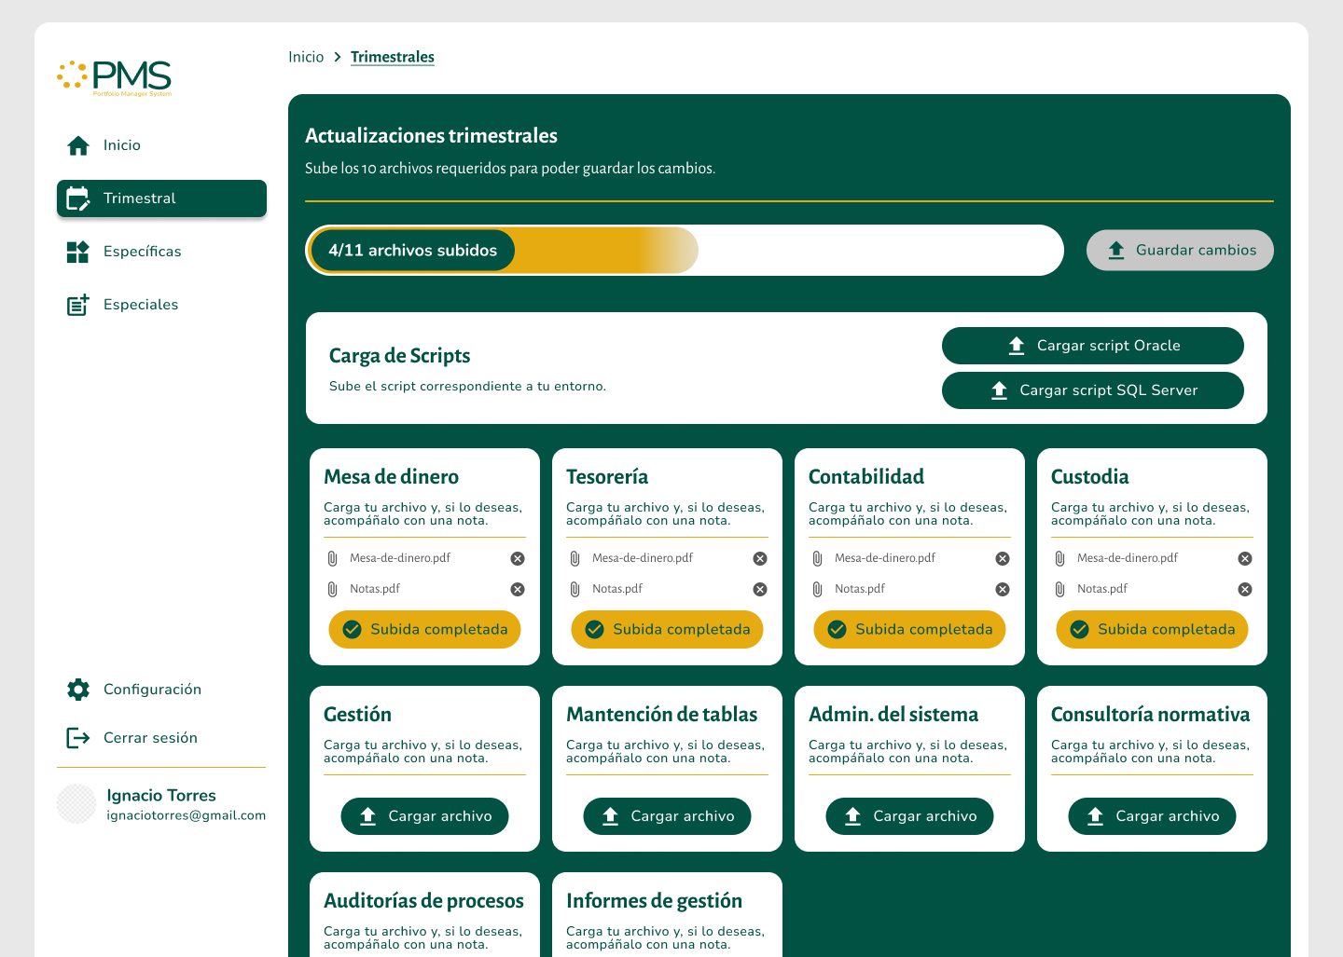Open the Específicas section in the sidebar
Image resolution: width=1343 pixels, height=957 pixels.
(x=142, y=252)
